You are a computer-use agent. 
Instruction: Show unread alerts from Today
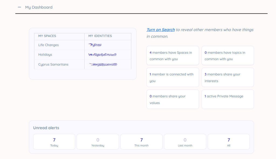(54, 142)
